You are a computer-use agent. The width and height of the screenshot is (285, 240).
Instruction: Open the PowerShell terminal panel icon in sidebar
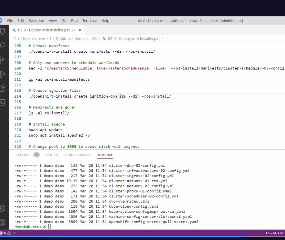pos(2,102)
